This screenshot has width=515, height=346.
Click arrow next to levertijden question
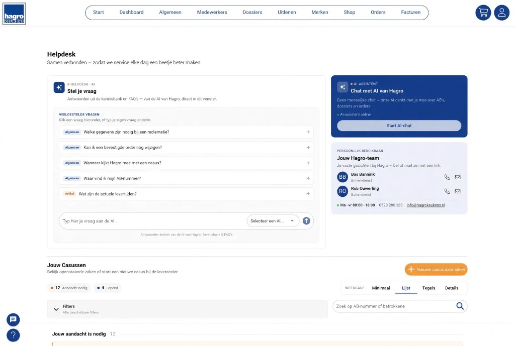click(308, 194)
